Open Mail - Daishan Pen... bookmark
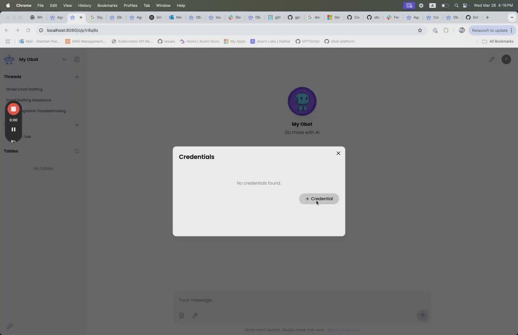Image resolution: width=518 pixels, height=335 pixels. pos(40,41)
